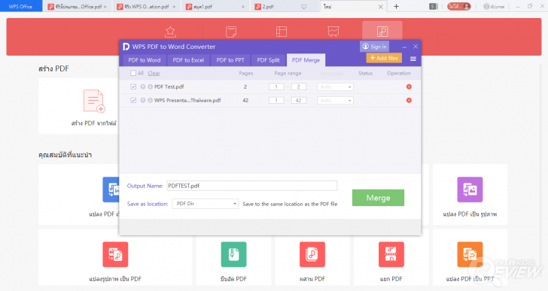Select the PDF icon in red banner
The image size is (548, 291).
click(382, 32)
